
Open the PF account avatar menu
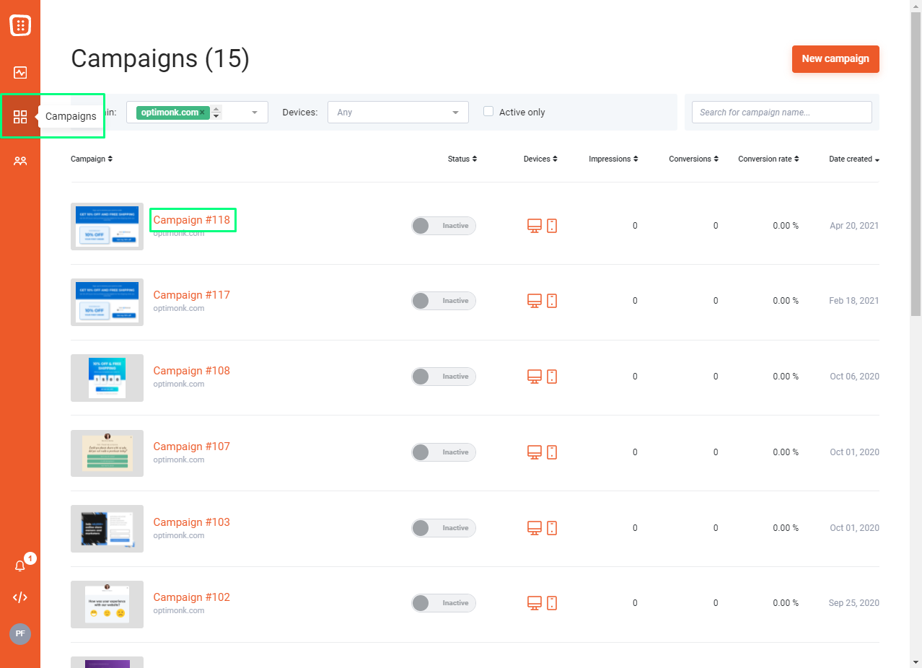(x=20, y=633)
